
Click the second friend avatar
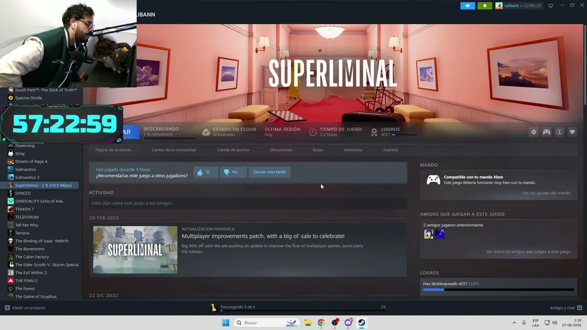tap(440, 234)
